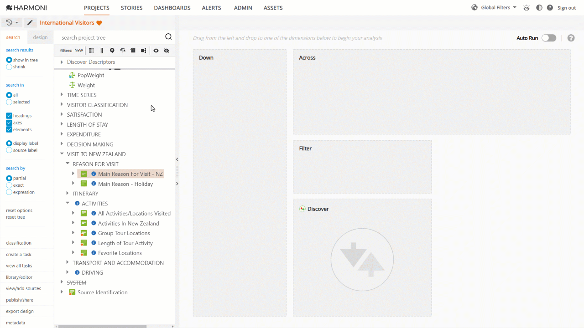Click the grid filter icon in filters toolbar
Image resolution: width=584 pixels, height=328 pixels.
91,51
